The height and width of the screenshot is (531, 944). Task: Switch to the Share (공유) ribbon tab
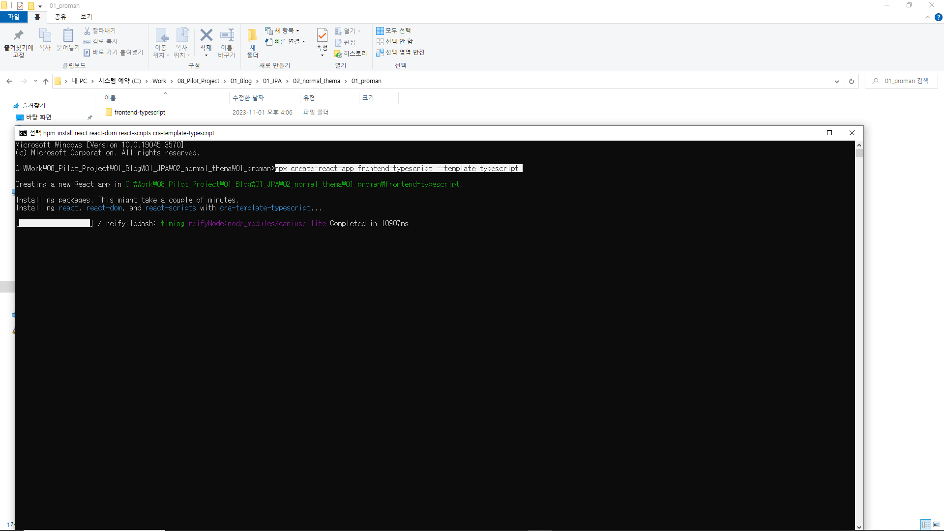pyautogui.click(x=60, y=17)
